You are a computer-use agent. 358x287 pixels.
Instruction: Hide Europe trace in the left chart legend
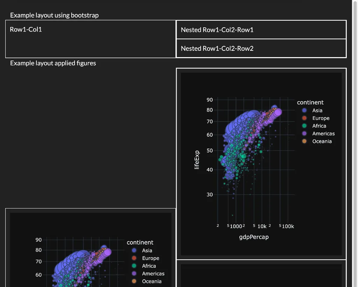point(150,258)
